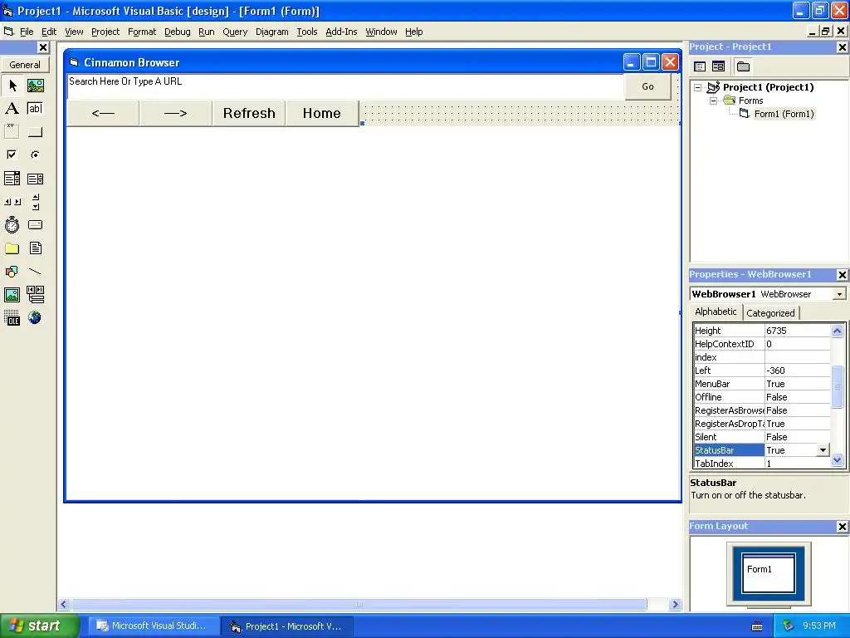Viewport: 850px width, 638px height.
Task: Open the WebBrowser1 object dropdown
Action: 839,294
